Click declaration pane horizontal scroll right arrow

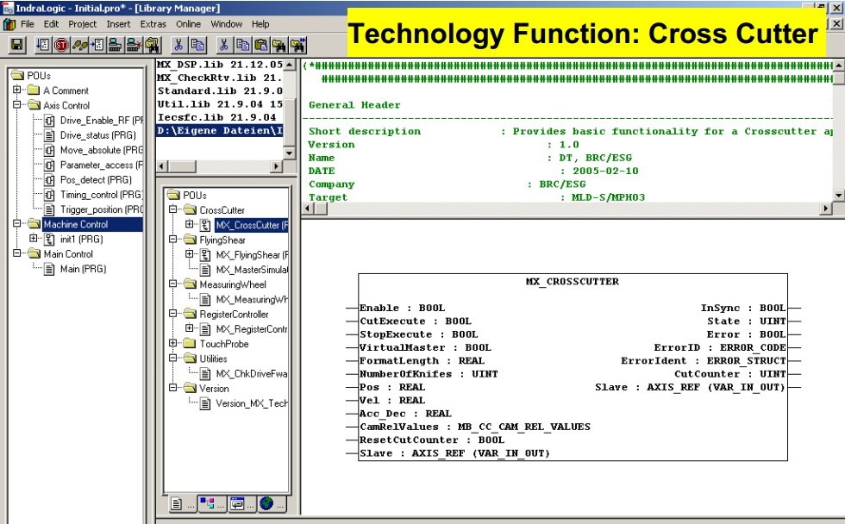[826, 209]
